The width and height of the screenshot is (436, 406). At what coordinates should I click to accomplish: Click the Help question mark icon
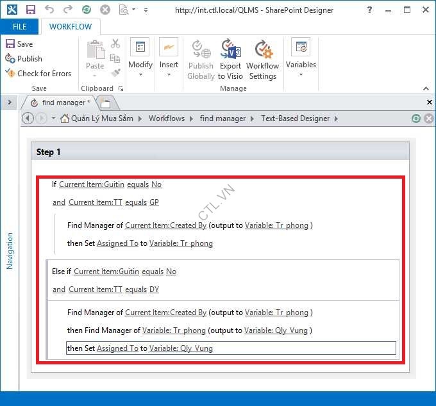(369, 10)
